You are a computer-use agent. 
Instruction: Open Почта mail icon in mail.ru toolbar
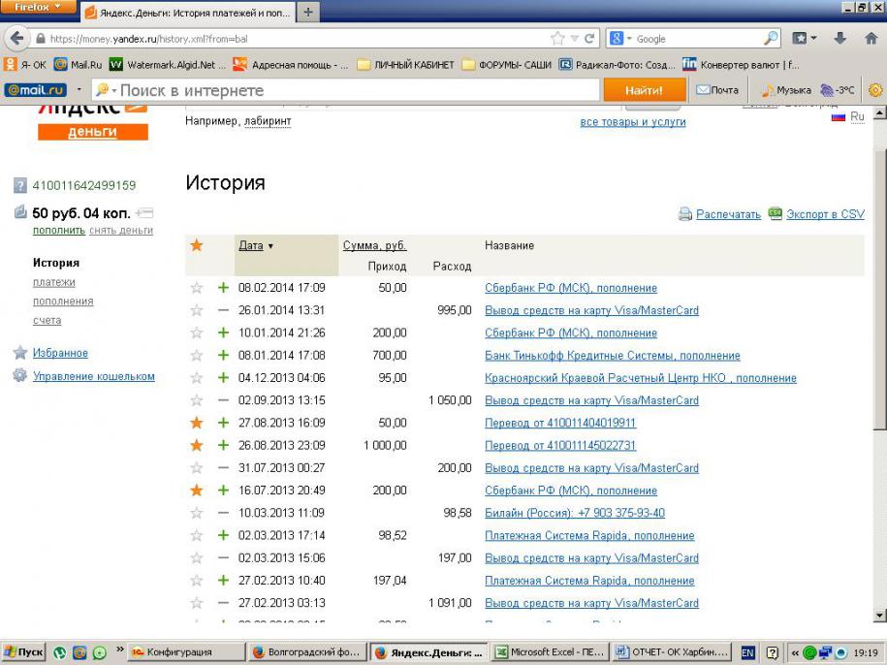[x=717, y=90]
